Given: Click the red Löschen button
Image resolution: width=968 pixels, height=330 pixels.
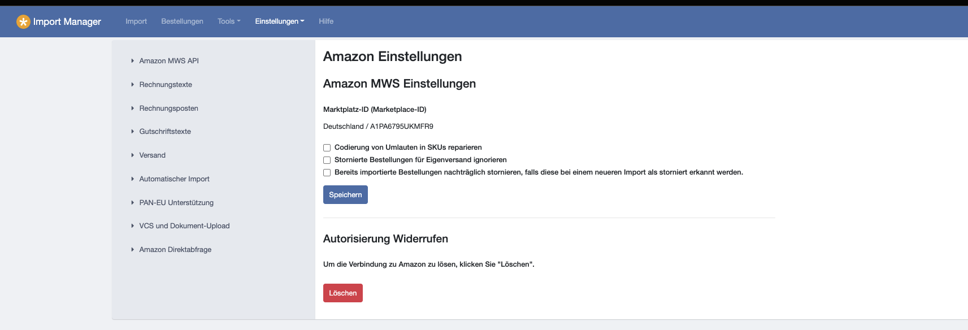Looking at the screenshot, I should click(x=342, y=293).
